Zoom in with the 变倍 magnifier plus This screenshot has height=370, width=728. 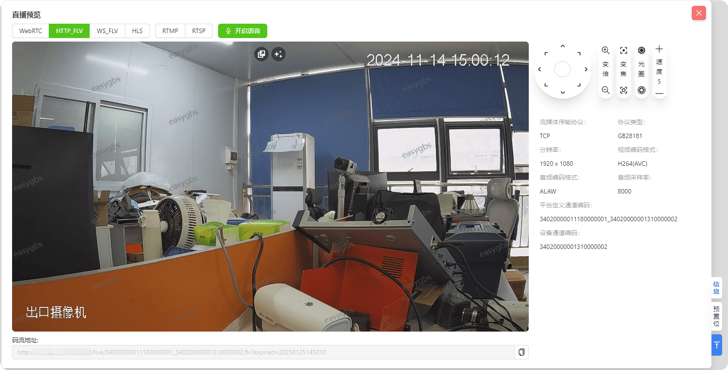[x=605, y=50]
